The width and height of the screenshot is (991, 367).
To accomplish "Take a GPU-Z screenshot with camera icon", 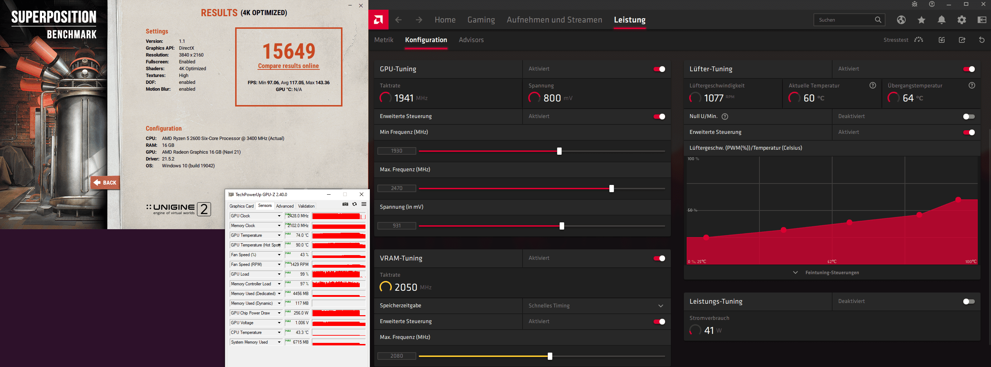I will (x=345, y=204).
